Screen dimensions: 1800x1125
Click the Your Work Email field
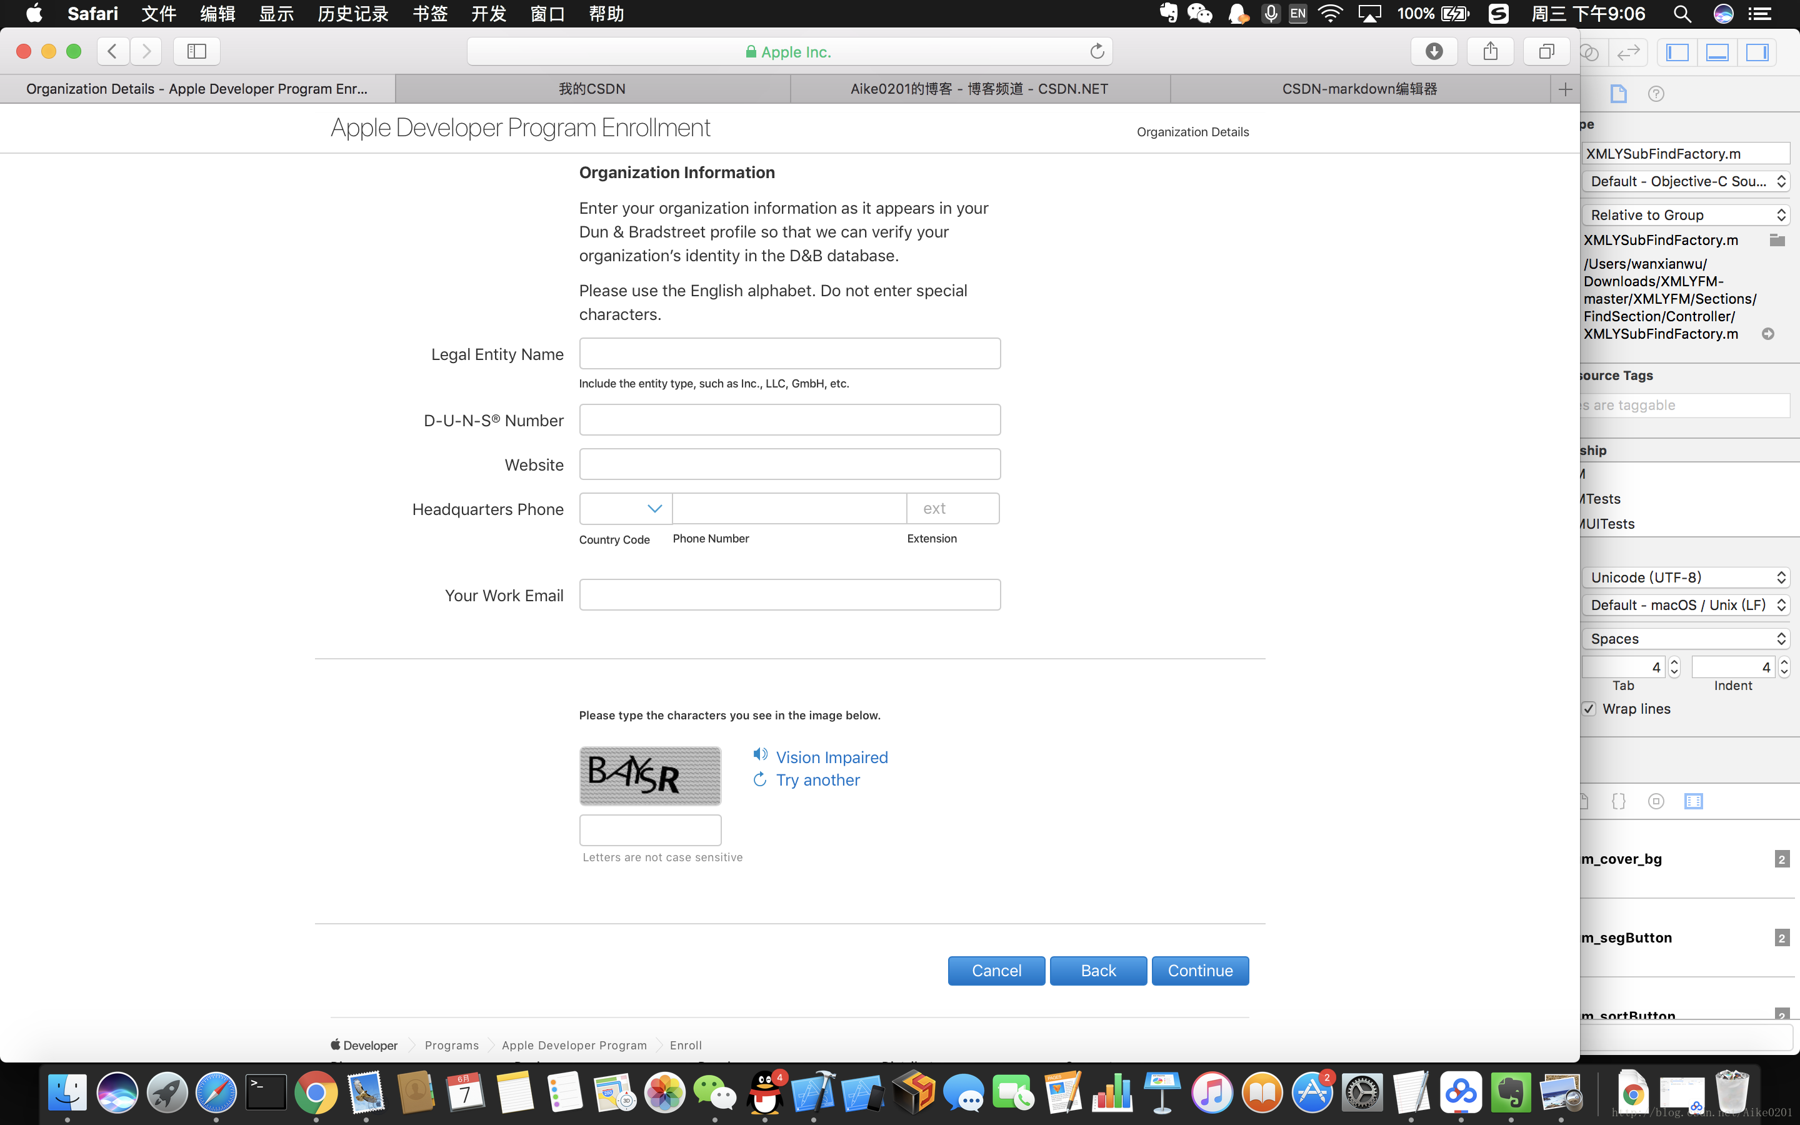790,594
